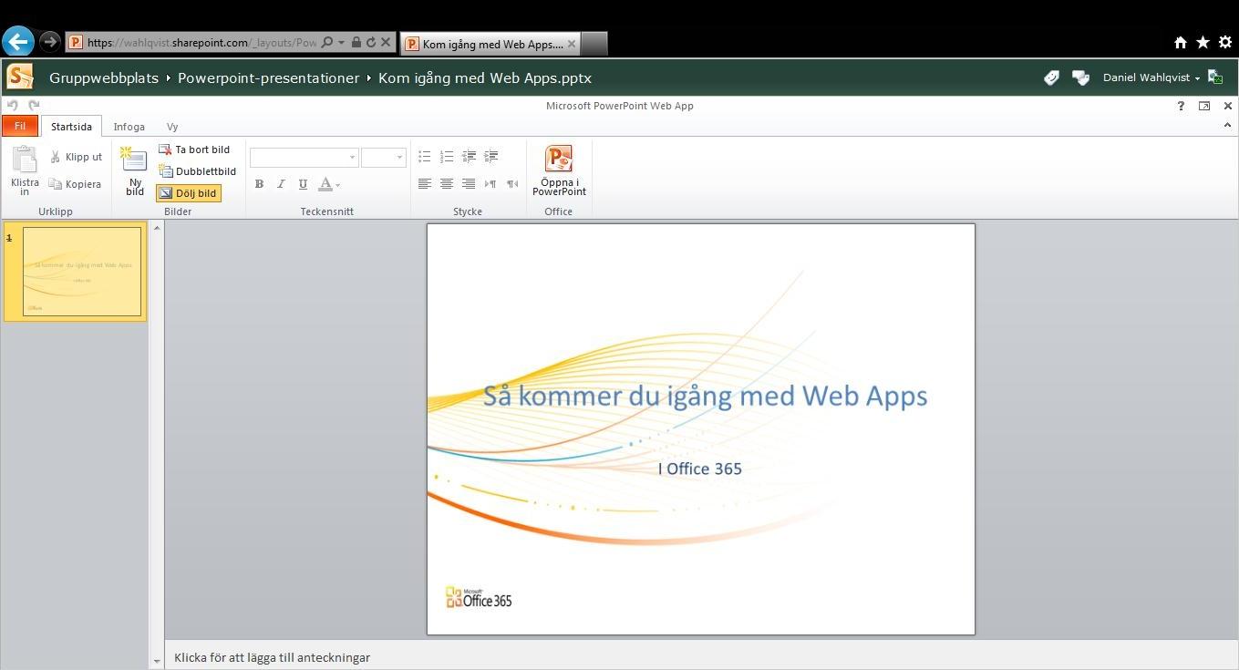This screenshot has width=1239, height=670.
Task: Duplicate slide with Dubblettbild
Action: point(197,171)
